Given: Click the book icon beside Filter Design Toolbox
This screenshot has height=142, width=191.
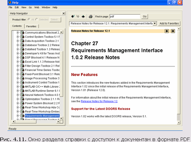Looking at the screenshot, I should [x=22, y=66].
